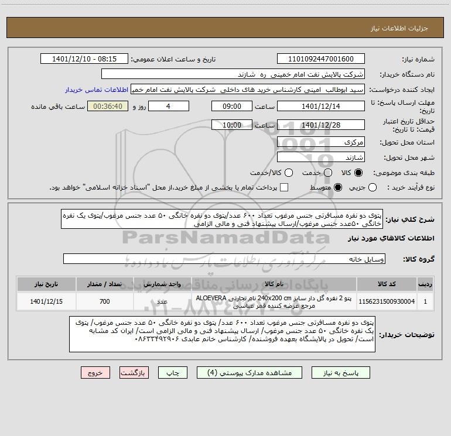Screen dimensions: 451x436
Task: Click the buyer organization name field
Action: pos(233,74)
